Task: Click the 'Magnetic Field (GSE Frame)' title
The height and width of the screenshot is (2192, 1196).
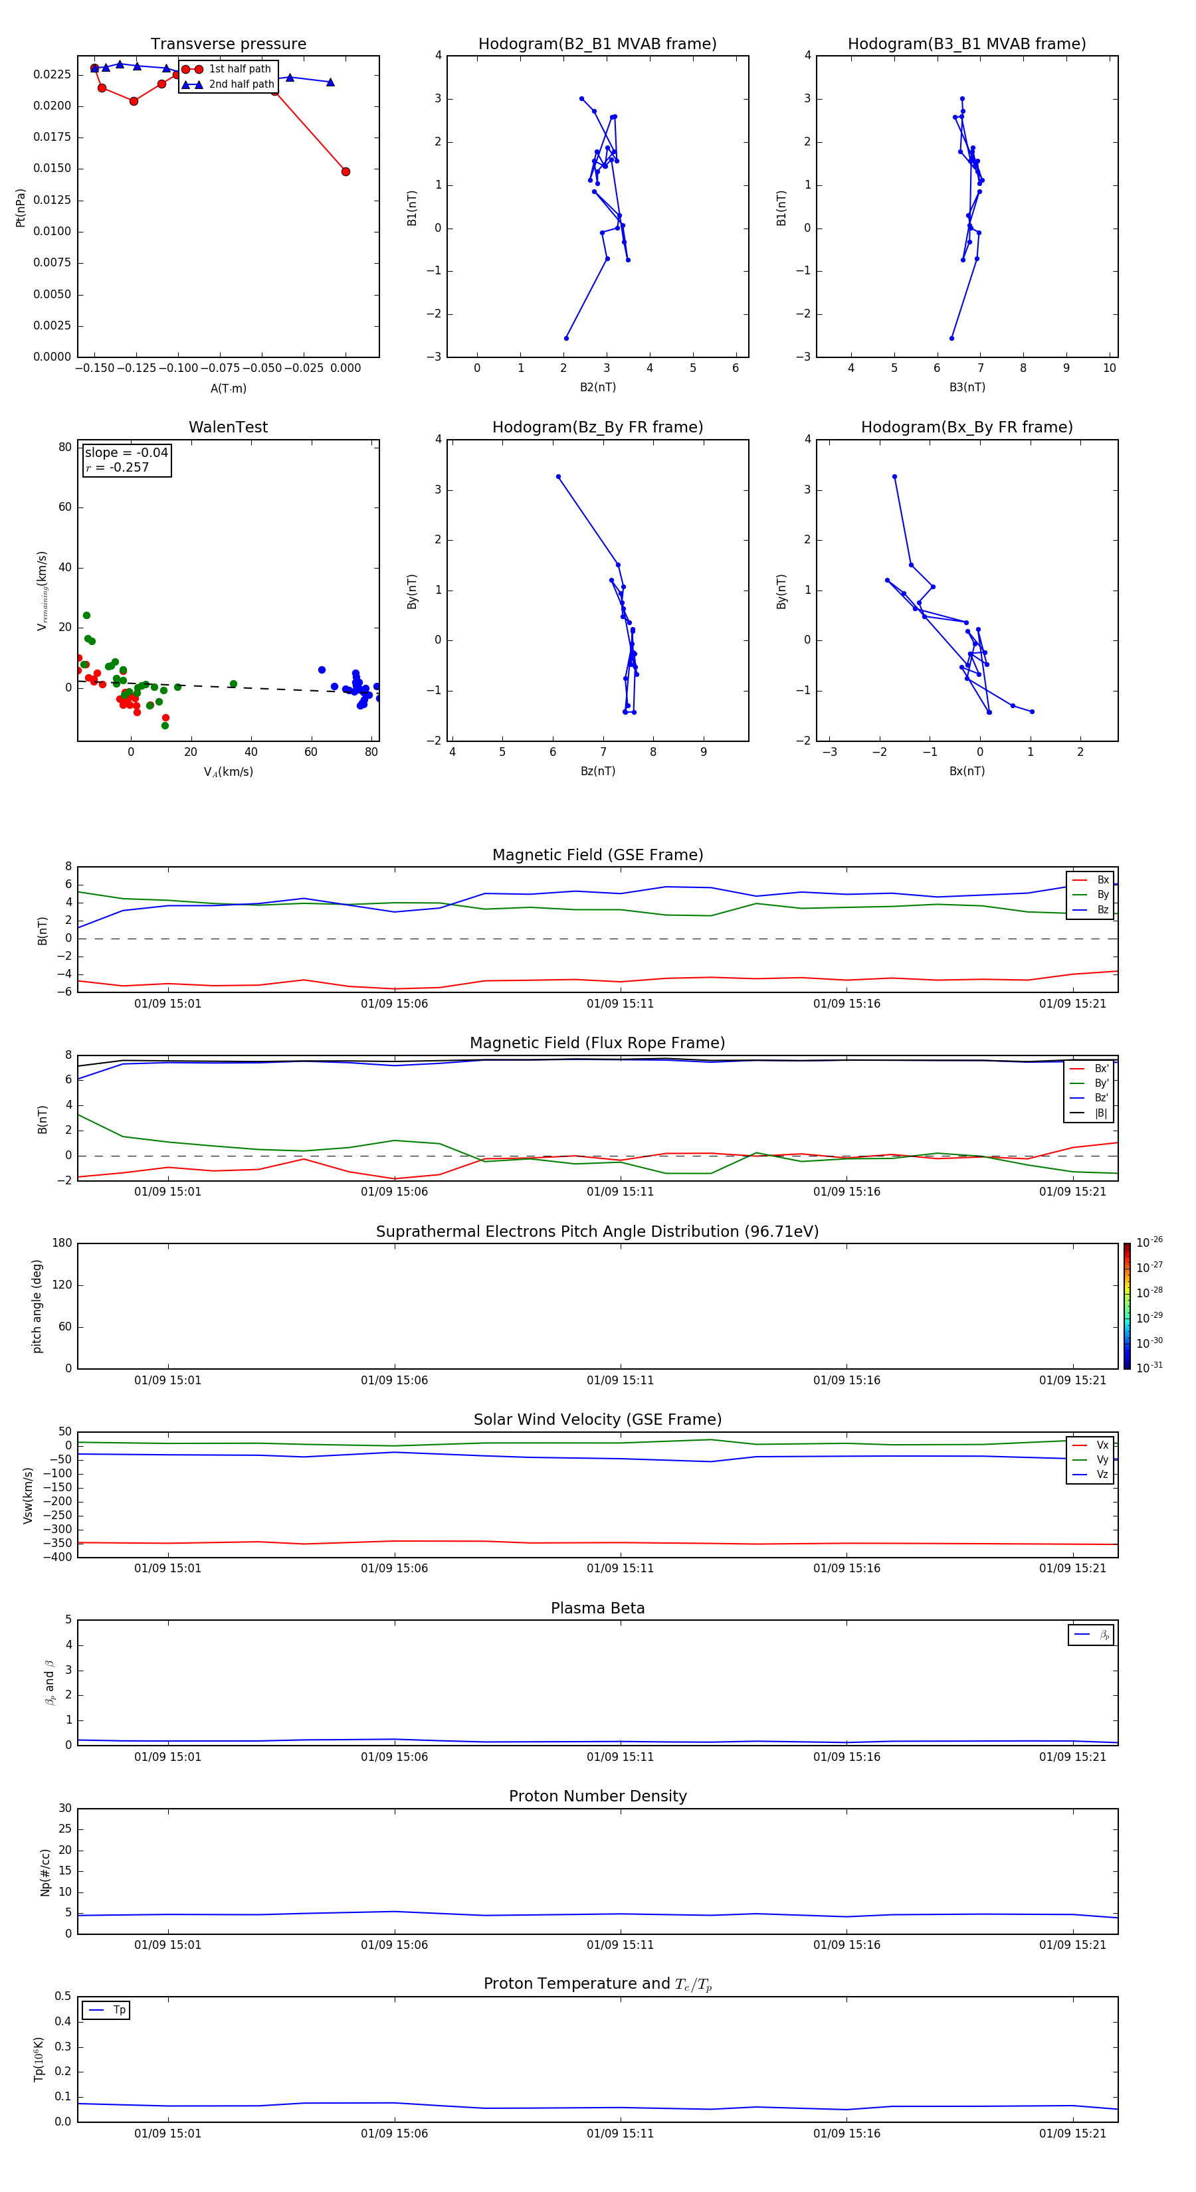Action: (x=597, y=855)
